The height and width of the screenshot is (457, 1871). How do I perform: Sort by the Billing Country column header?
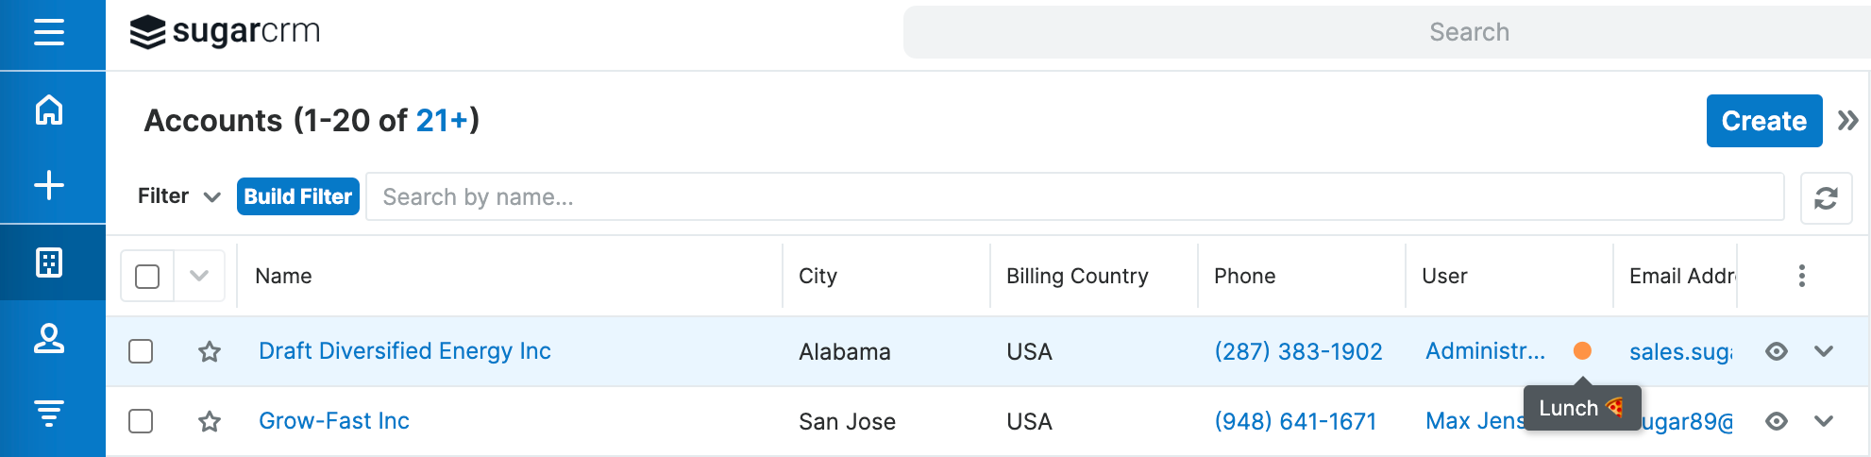[x=1077, y=276]
